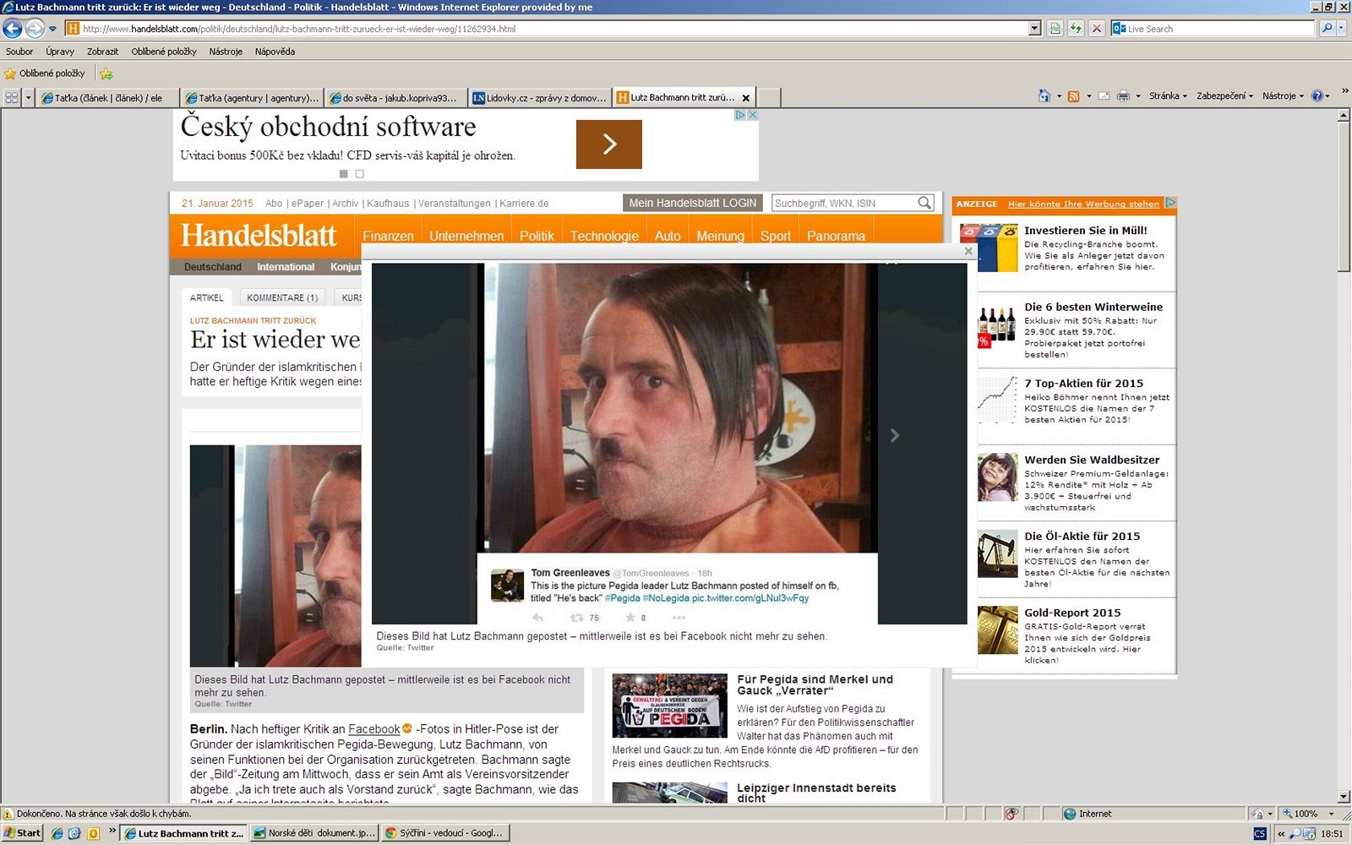Click the Quick Tabs grid icon
The width and height of the screenshot is (1352, 845).
click(x=12, y=98)
